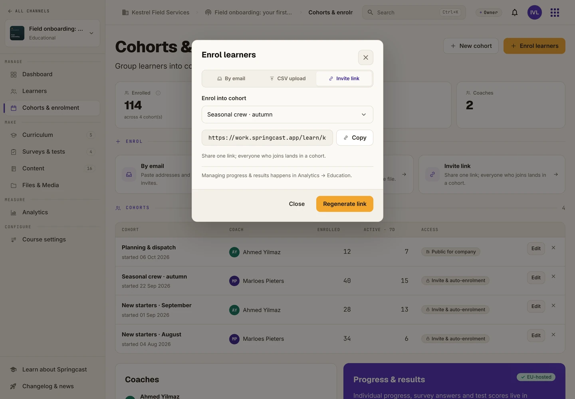575x399 pixels.
Task: Edit the Seasonal crew · autumn cohort
Action: tap(536, 278)
